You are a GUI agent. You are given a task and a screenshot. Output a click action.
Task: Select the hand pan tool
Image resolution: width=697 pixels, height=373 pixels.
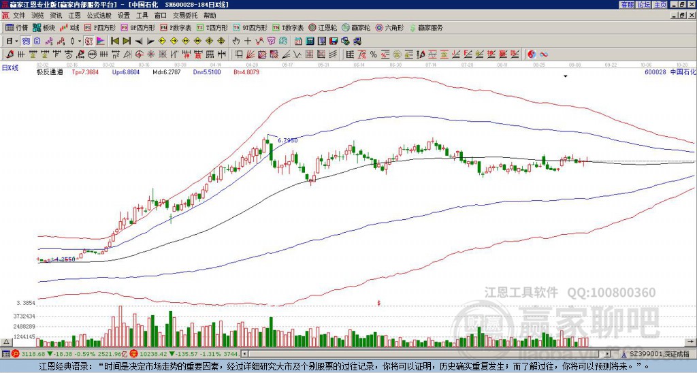coord(236,42)
